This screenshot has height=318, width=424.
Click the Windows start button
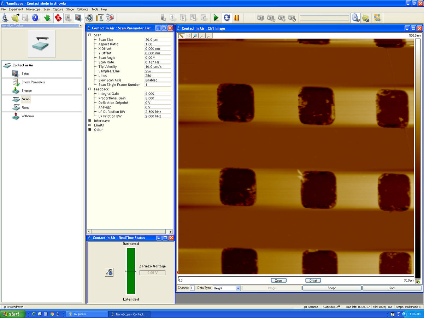point(13,314)
